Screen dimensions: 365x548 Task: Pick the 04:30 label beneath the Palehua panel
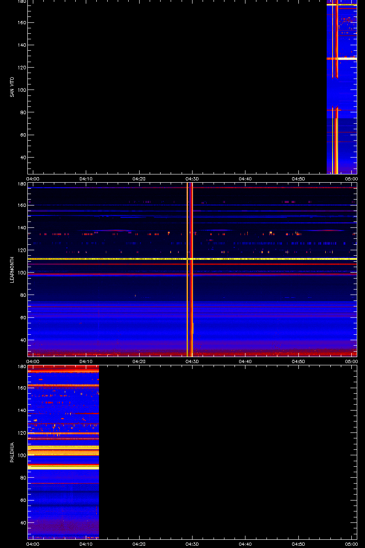coord(192,544)
